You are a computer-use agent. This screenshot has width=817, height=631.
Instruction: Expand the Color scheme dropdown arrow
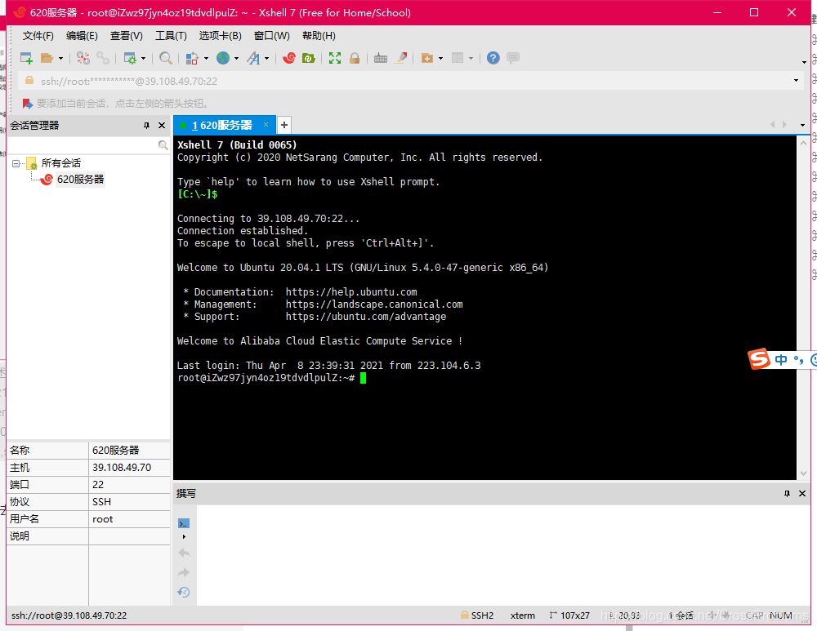tap(206, 58)
